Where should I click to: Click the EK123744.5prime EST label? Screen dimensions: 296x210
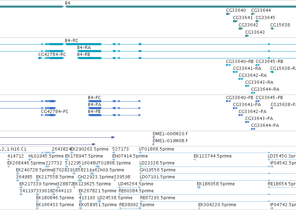coord(213,156)
